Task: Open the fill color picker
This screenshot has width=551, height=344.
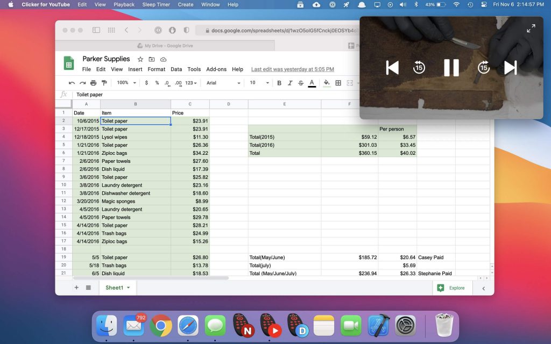Action: [326, 83]
